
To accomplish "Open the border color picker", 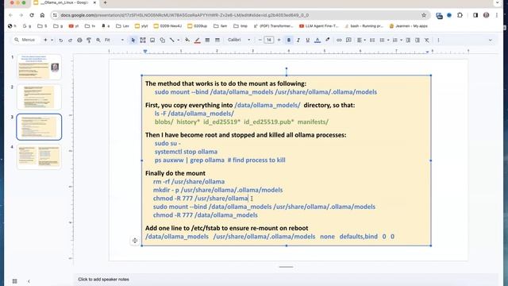I will pyautogui.click(x=197, y=41).
